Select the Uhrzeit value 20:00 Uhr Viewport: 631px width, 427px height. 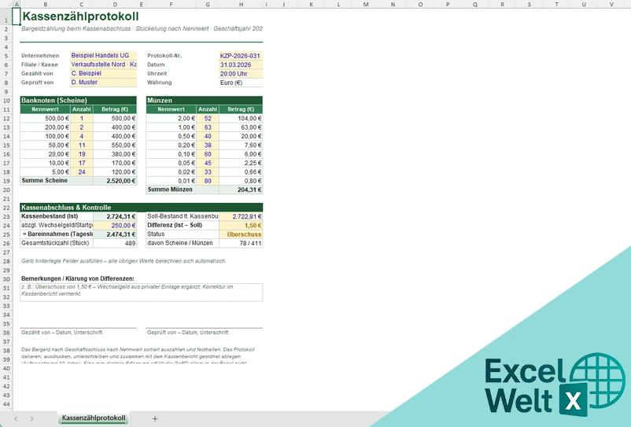point(241,74)
